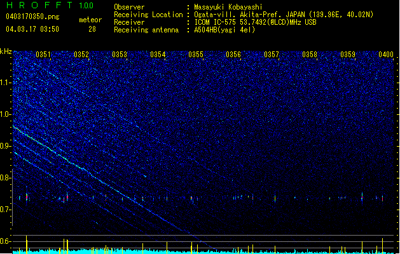This screenshot has width=400, height=254.
Task: Click the 0.8 kHz frequency label
Action: [x=6, y=178]
